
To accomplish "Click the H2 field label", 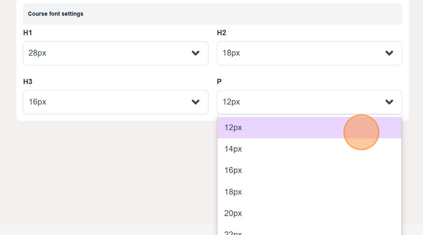I will (222, 33).
